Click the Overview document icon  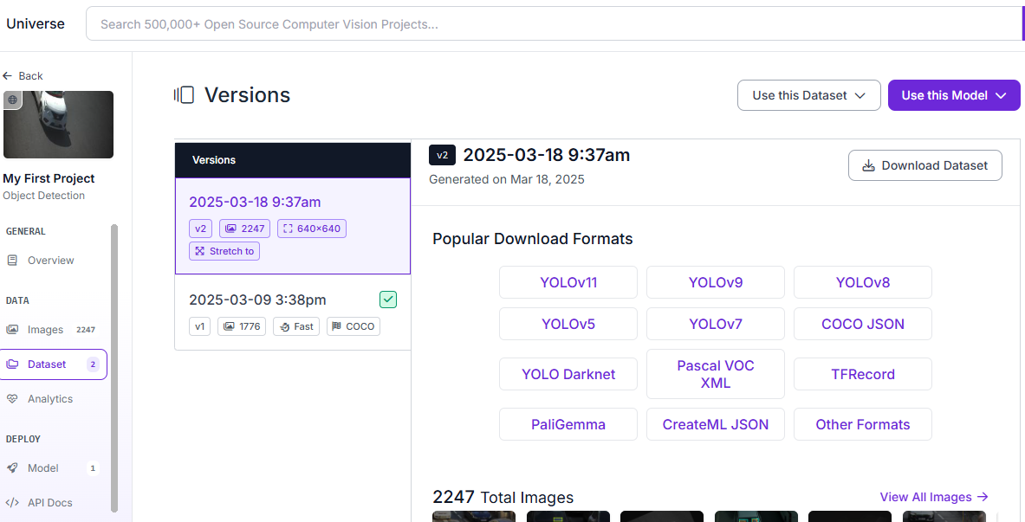click(x=12, y=260)
